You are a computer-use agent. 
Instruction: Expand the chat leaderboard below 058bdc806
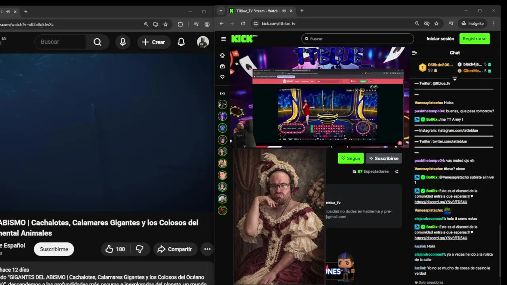point(455,78)
